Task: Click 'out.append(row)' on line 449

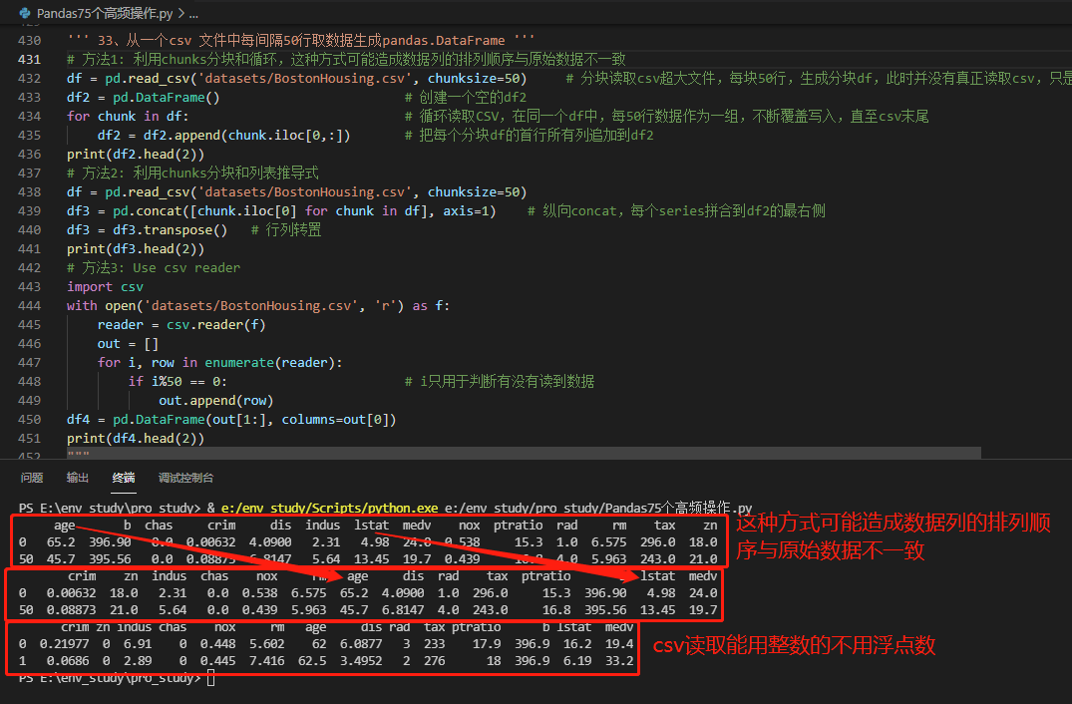Action: pos(216,401)
